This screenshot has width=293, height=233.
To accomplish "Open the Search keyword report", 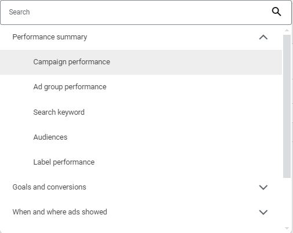I will pos(59,112).
